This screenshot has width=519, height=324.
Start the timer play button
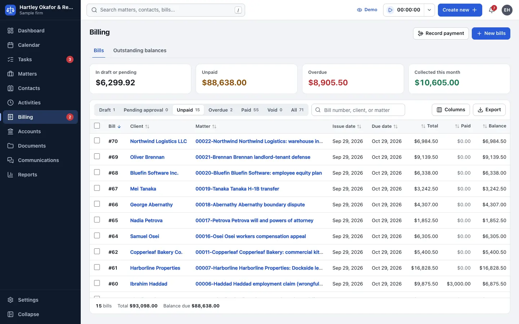tap(390, 10)
